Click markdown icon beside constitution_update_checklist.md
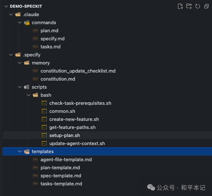212x196 pixels. 35,71
